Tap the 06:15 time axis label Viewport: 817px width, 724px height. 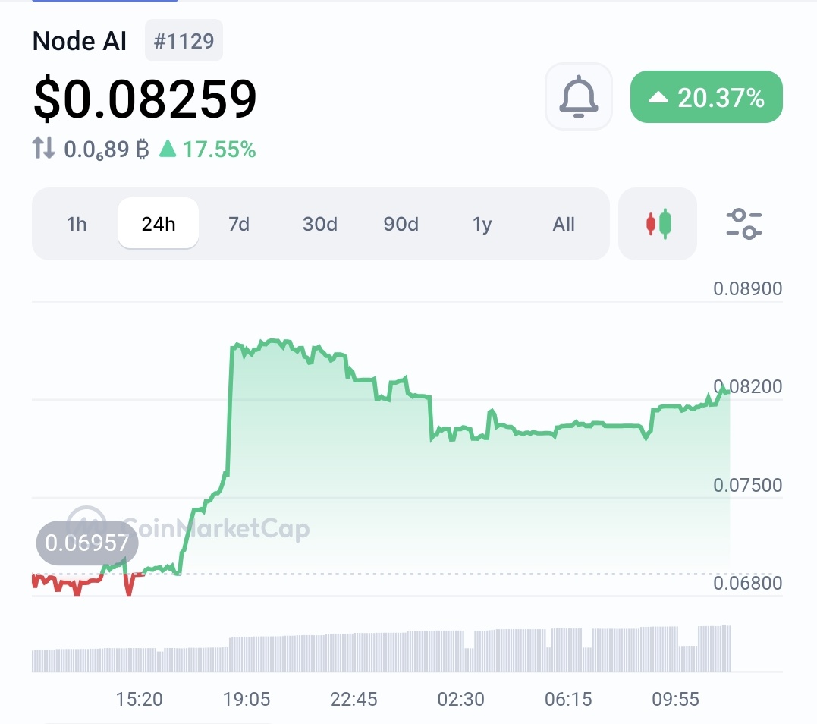pyautogui.click(x=568, y=699)
